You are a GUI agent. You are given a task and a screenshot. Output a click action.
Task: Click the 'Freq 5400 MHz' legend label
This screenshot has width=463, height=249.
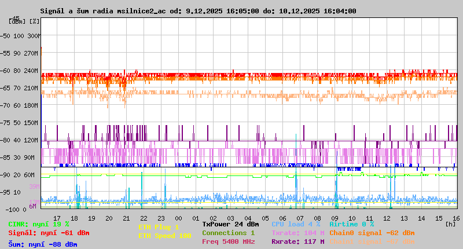[228, 241]
